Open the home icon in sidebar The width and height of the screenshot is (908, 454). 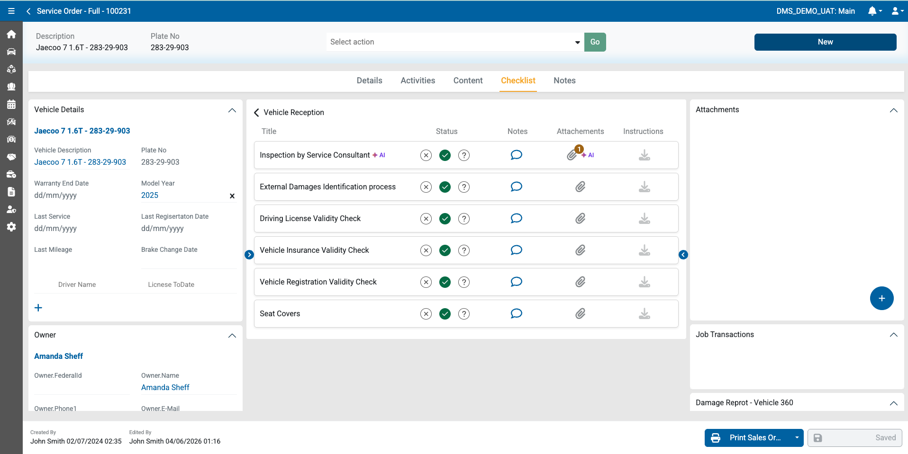tap(11, 34)
